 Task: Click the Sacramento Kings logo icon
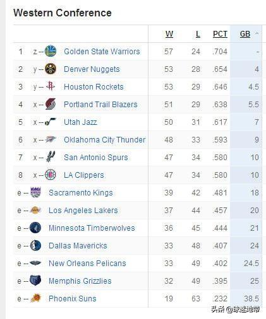click(35, 192)
